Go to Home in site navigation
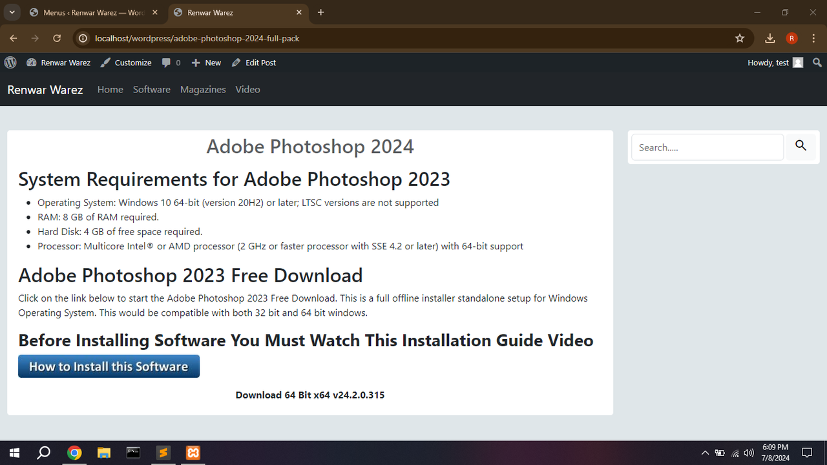 (x=110, y=90)
